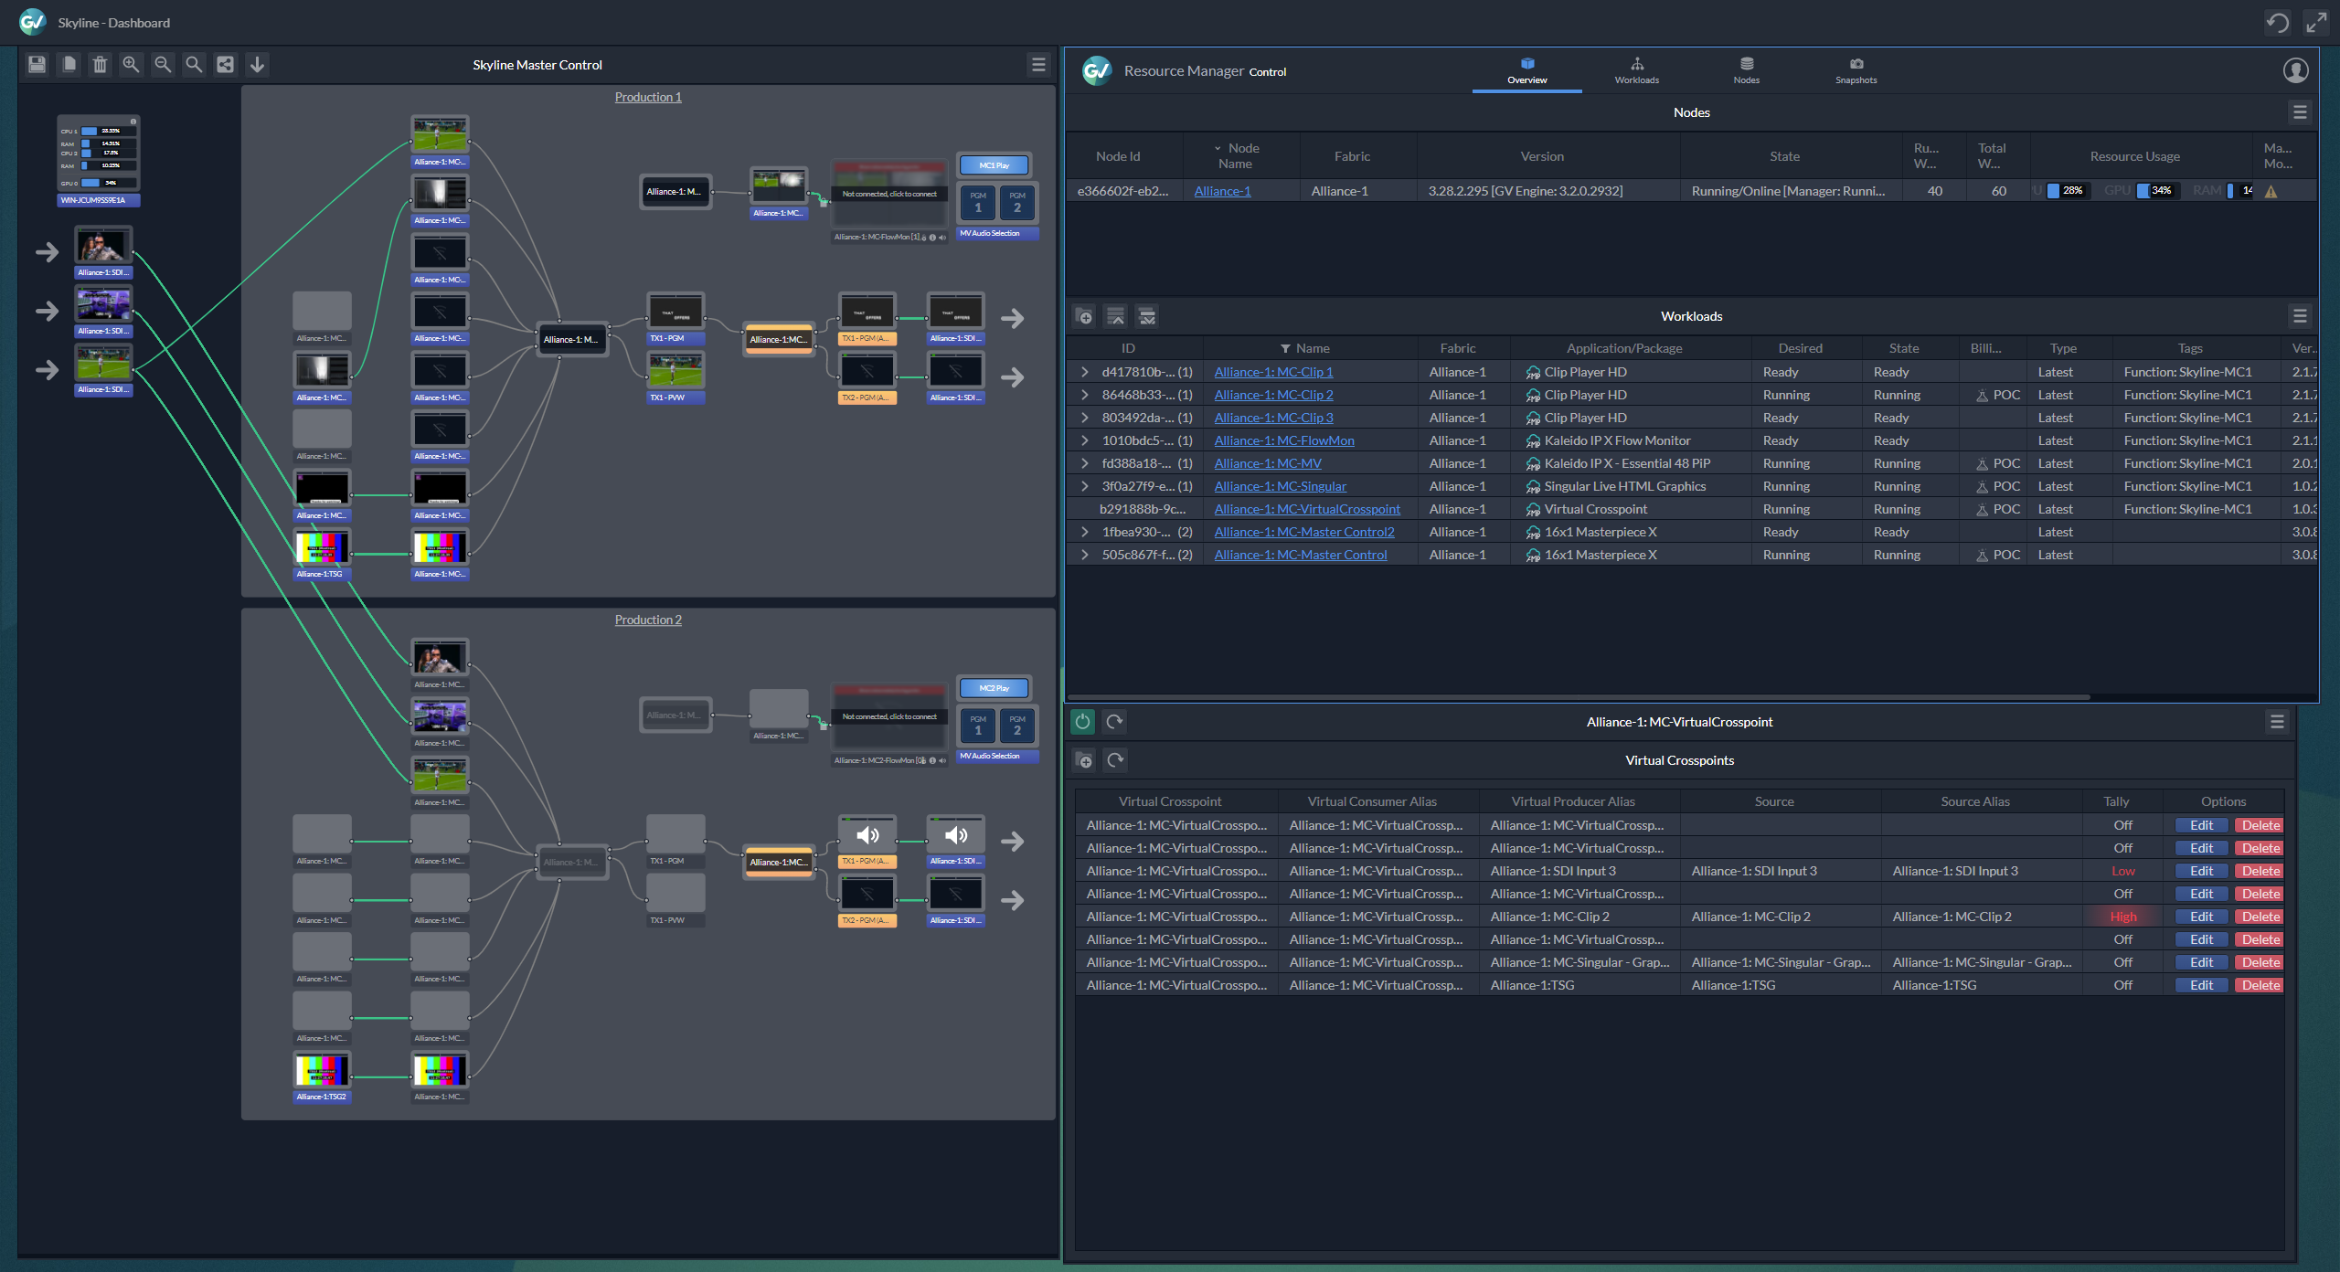Click Edit on the SDI Input 3 crosspoint row
This screenshot has width=2340, height=1272.
[2201, 871]
